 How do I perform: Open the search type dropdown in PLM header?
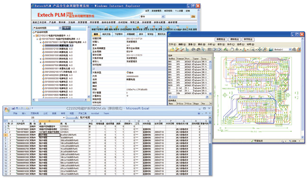pos(163,17)
